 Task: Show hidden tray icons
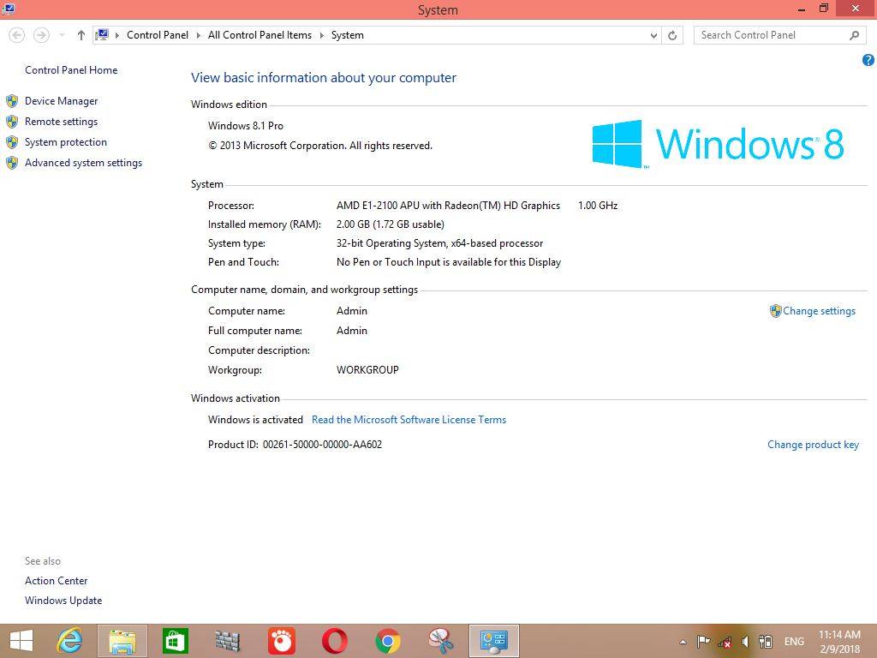coord(683,642)
